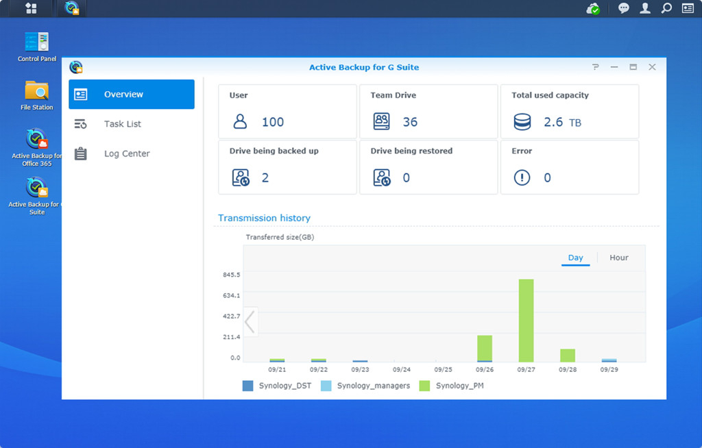Open the Task List from the sidebar
Image resolution: width=702 pixels, height=448 pixels.
[x=123, y=124]
